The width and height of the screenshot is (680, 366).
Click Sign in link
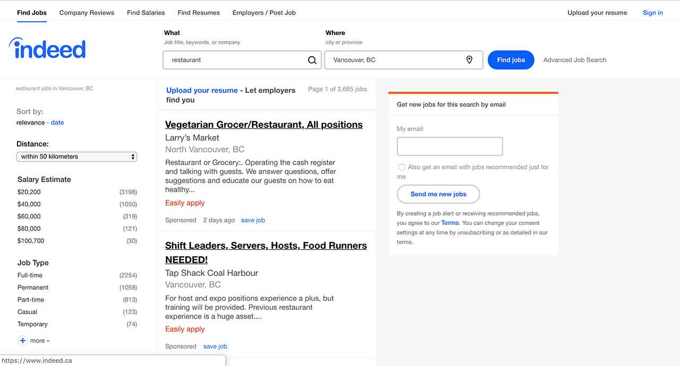pyautogui.click(x=652, y=13)
